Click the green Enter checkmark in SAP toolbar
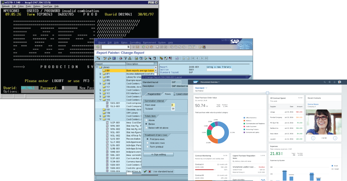Viewport: 347px width, 181px height. 98,47
